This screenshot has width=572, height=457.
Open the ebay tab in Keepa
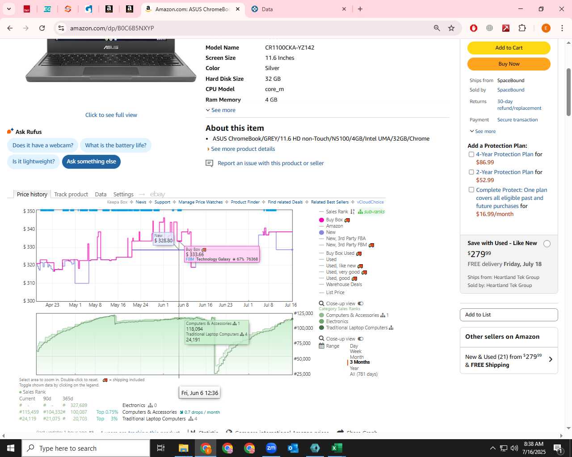157,194
